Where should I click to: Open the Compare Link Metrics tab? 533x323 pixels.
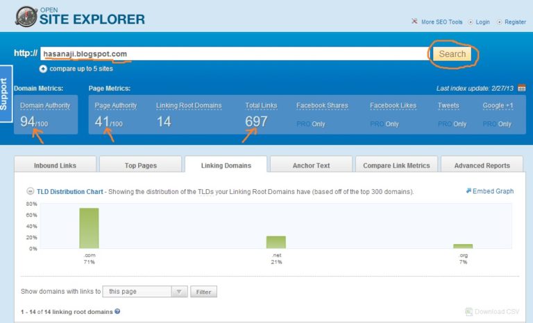(396, 166)
